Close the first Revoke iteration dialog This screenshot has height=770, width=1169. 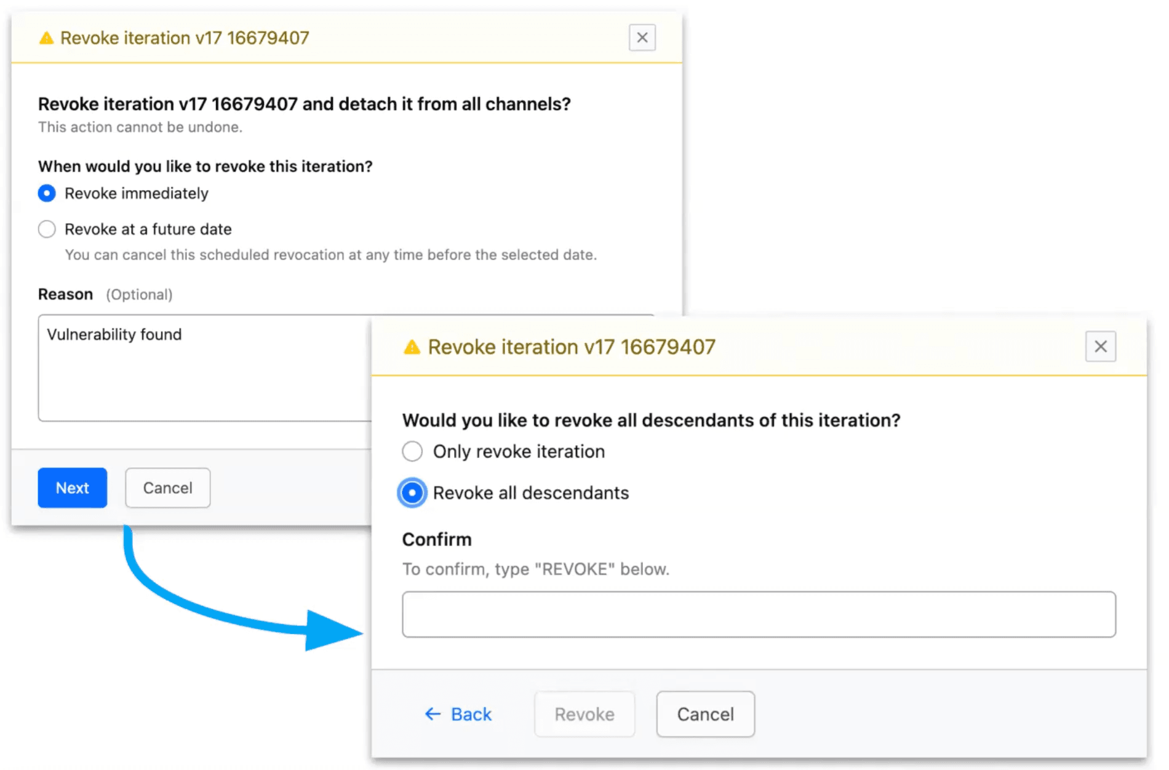[x=642, y=38]
